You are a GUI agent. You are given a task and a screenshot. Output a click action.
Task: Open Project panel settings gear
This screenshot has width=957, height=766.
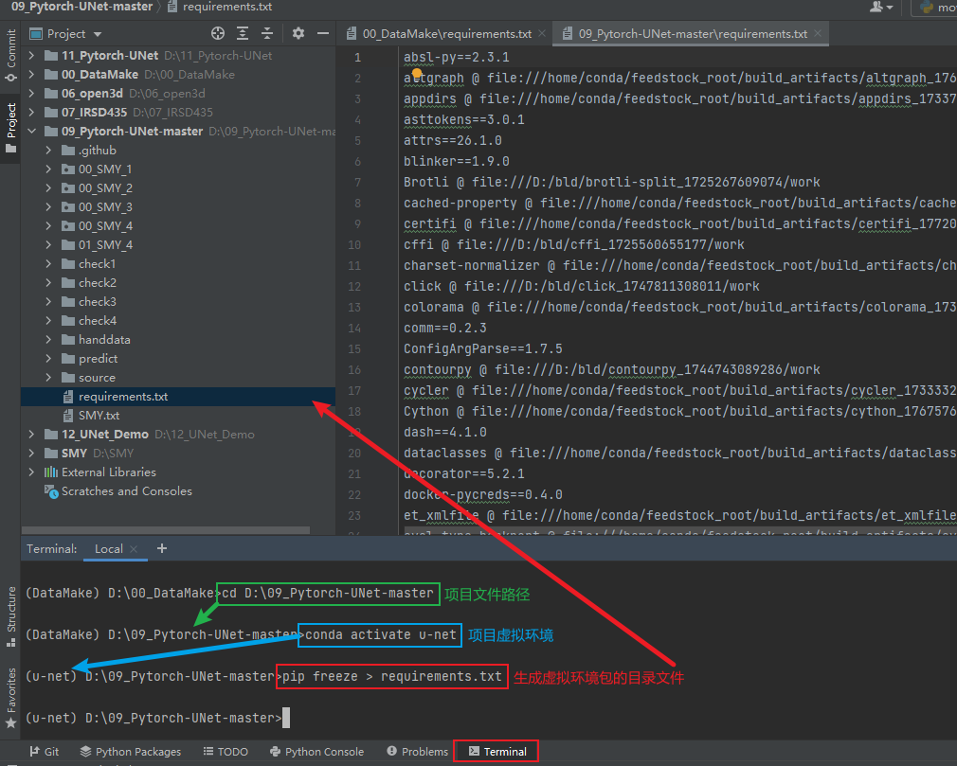coord(298,33)
